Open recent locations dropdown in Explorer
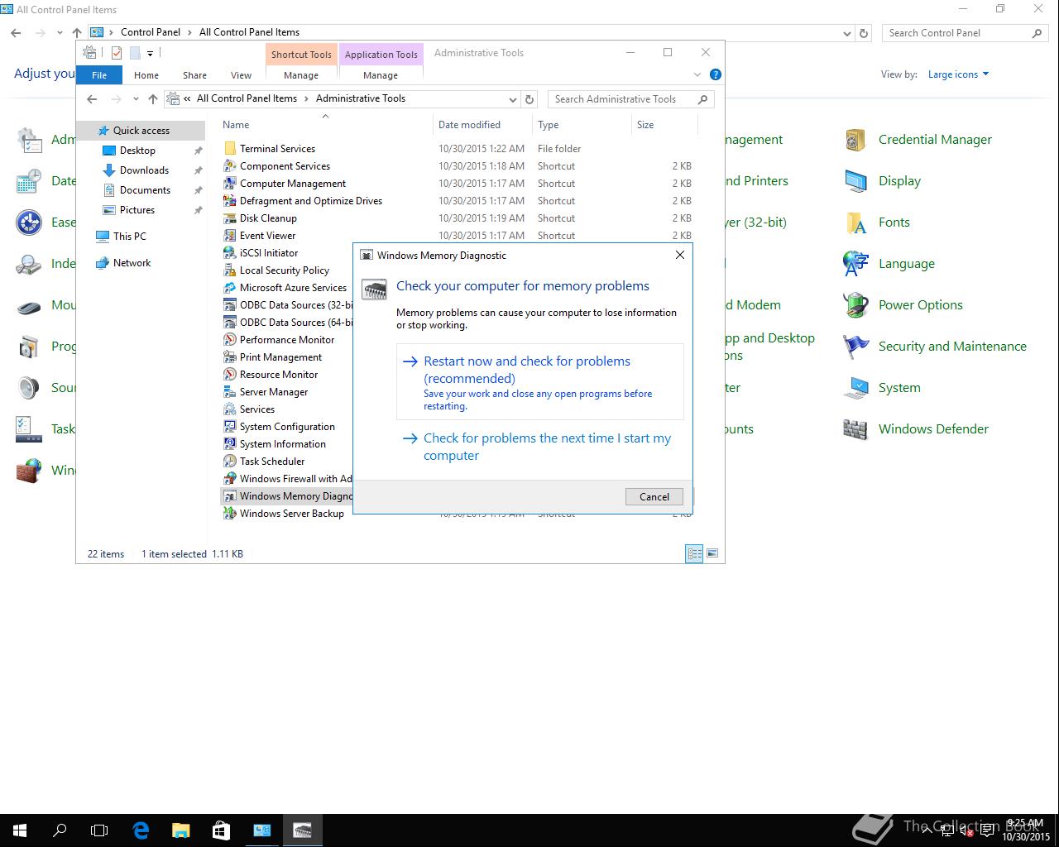1059x847 pixels. [x=136, y=99]
